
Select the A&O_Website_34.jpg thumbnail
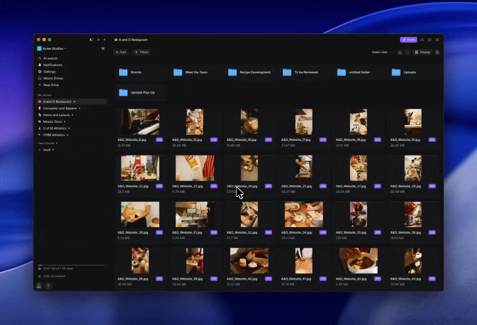click(304, 214)
